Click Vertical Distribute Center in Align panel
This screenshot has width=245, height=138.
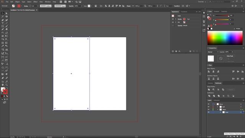click(214, 79)
